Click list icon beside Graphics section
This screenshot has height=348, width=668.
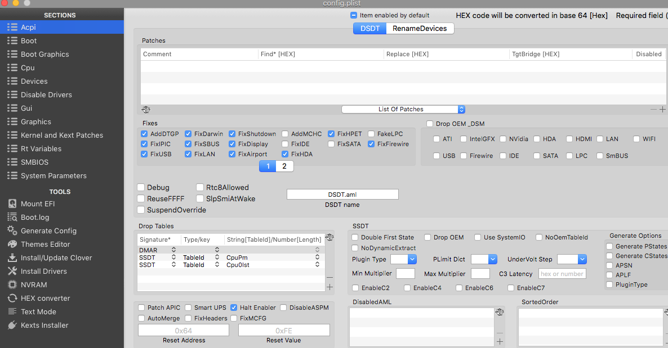[12, 121]
